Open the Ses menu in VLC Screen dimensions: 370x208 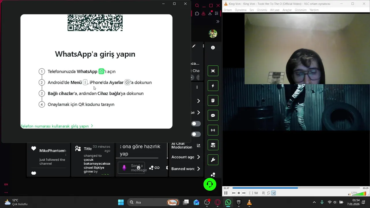pos(251,10)
